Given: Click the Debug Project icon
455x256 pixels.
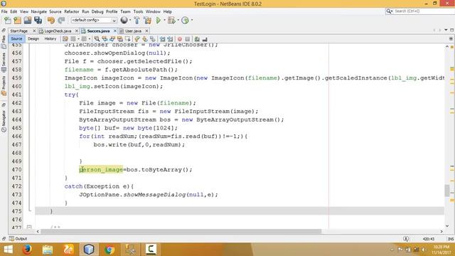Looking at the screenshot, I should click(171, 21).
